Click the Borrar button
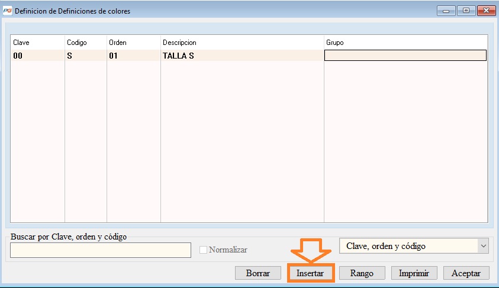Image resolution: width=499 pixels, height=288 pixels. [257, 273]
